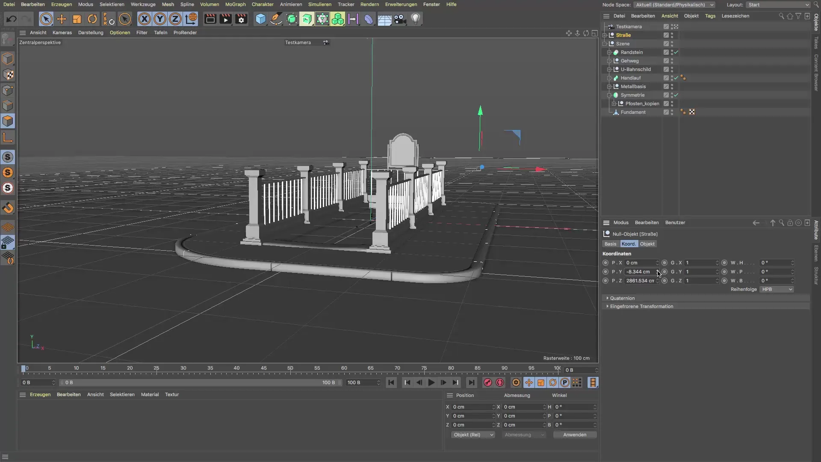
Task: Switch to the Objekt attribute tab
Action: pyautogui.click(x=647, y=244)
